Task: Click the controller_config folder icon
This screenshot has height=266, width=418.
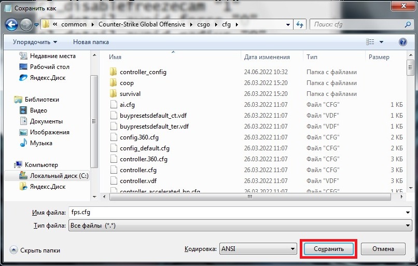Action: click(x=113, y=72)
